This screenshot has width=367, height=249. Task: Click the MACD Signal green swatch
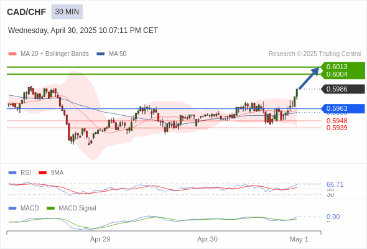(50, 209)
